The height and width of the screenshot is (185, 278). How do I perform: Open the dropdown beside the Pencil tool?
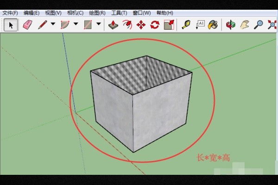click(53, 24)
